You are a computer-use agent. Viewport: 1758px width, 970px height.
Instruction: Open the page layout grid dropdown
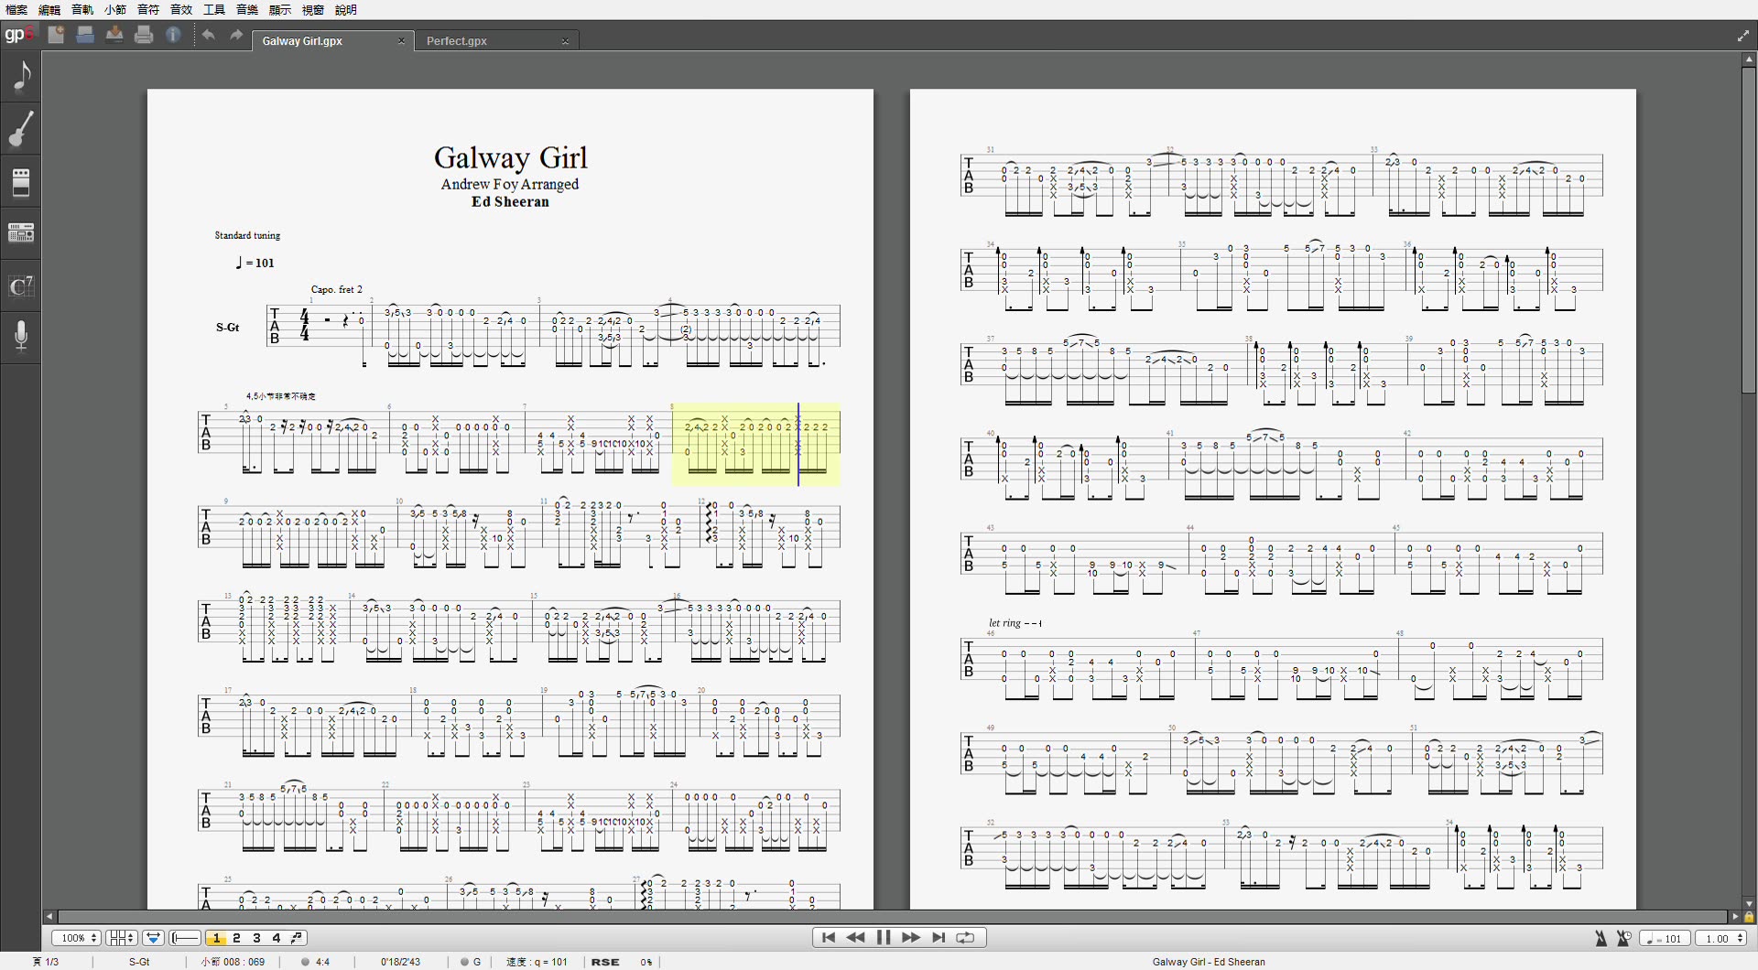(121, 938)
